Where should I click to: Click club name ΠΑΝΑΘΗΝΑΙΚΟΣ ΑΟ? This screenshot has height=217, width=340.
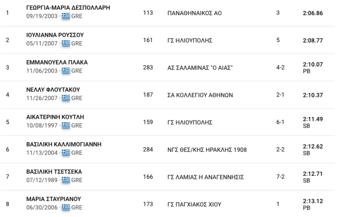pyautogui.click(x=194, y=13)
